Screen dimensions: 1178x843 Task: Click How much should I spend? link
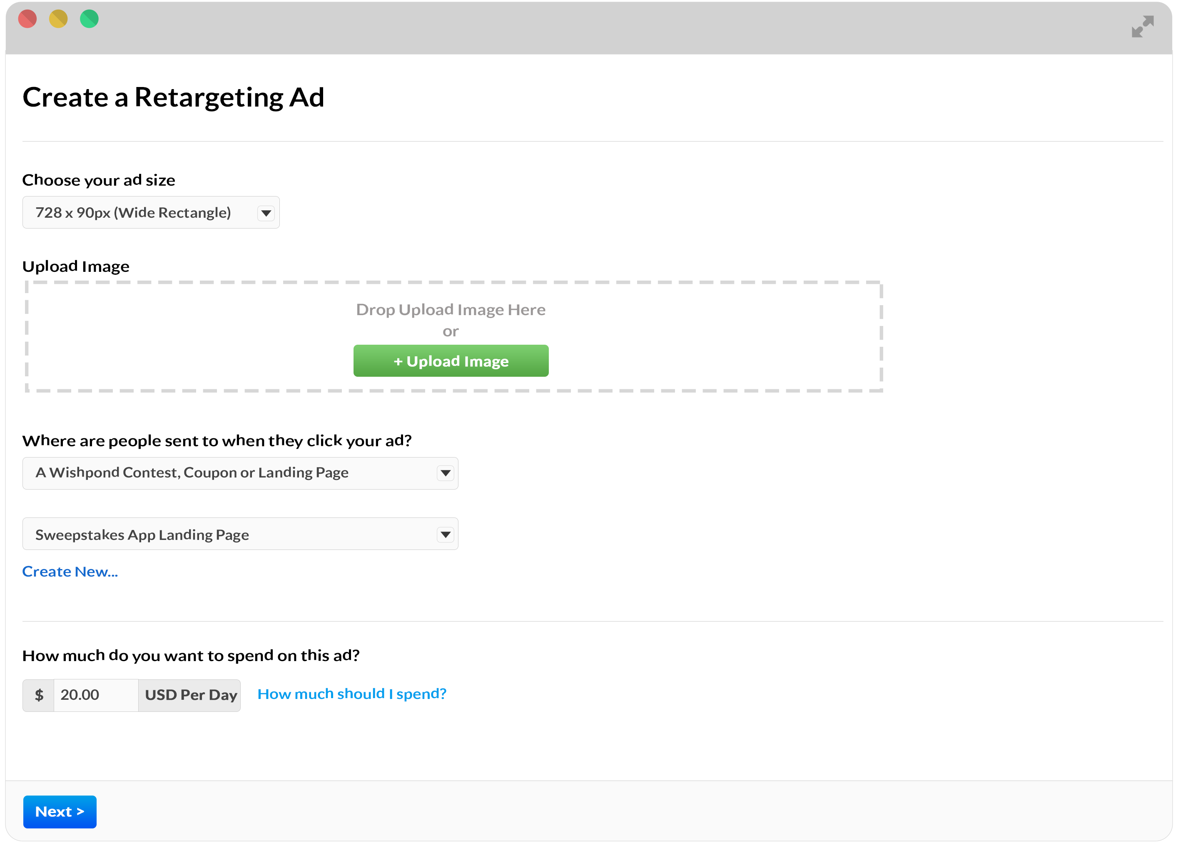click(351, 694)
